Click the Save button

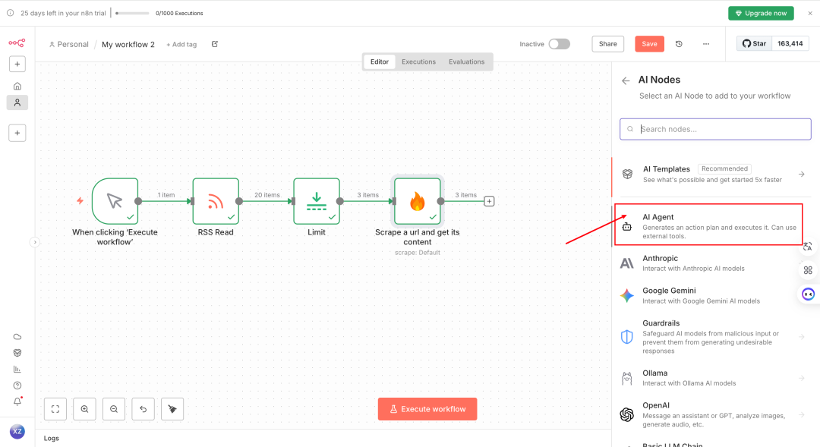[x=649, y=44]
